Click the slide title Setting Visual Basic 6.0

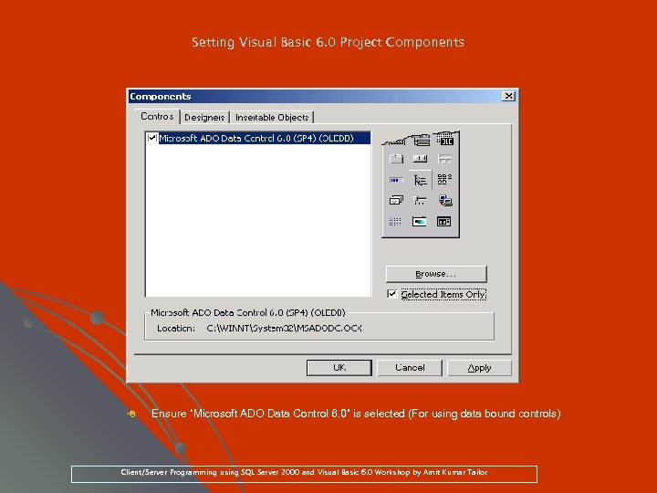(328, 42)
